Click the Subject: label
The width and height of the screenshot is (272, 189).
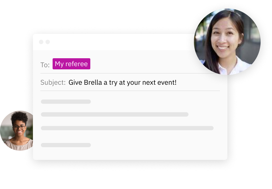(53, 83)
